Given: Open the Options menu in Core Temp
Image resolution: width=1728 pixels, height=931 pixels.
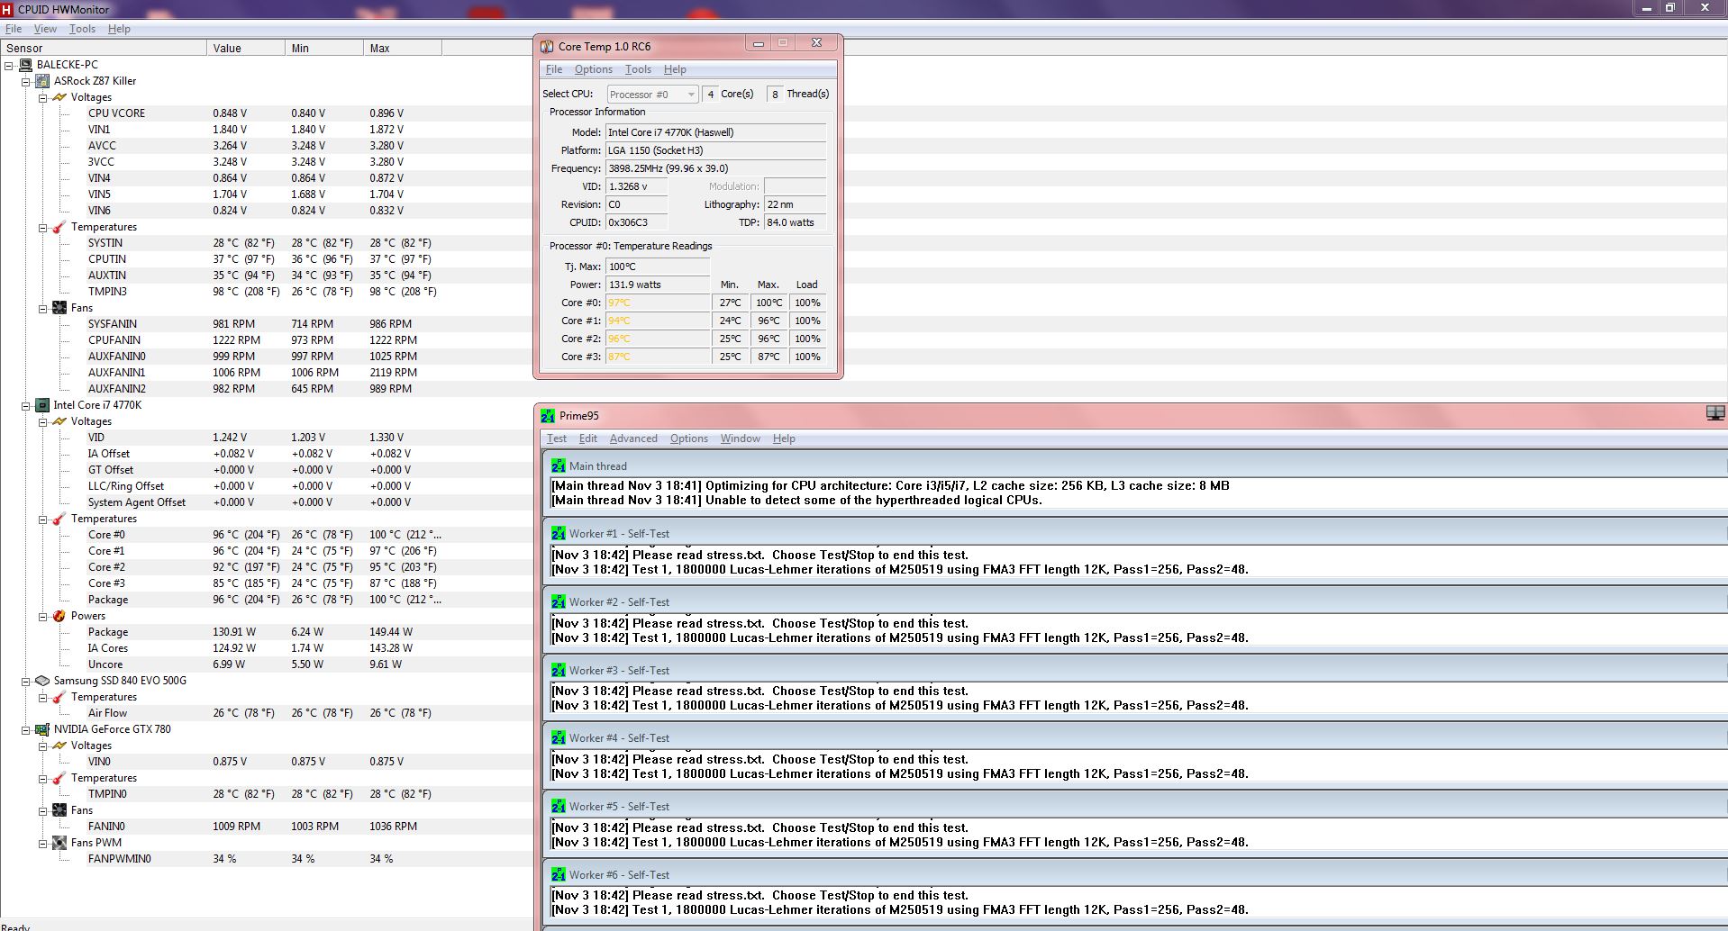Looking at the screenshot, I should click(x=594, y=69).
